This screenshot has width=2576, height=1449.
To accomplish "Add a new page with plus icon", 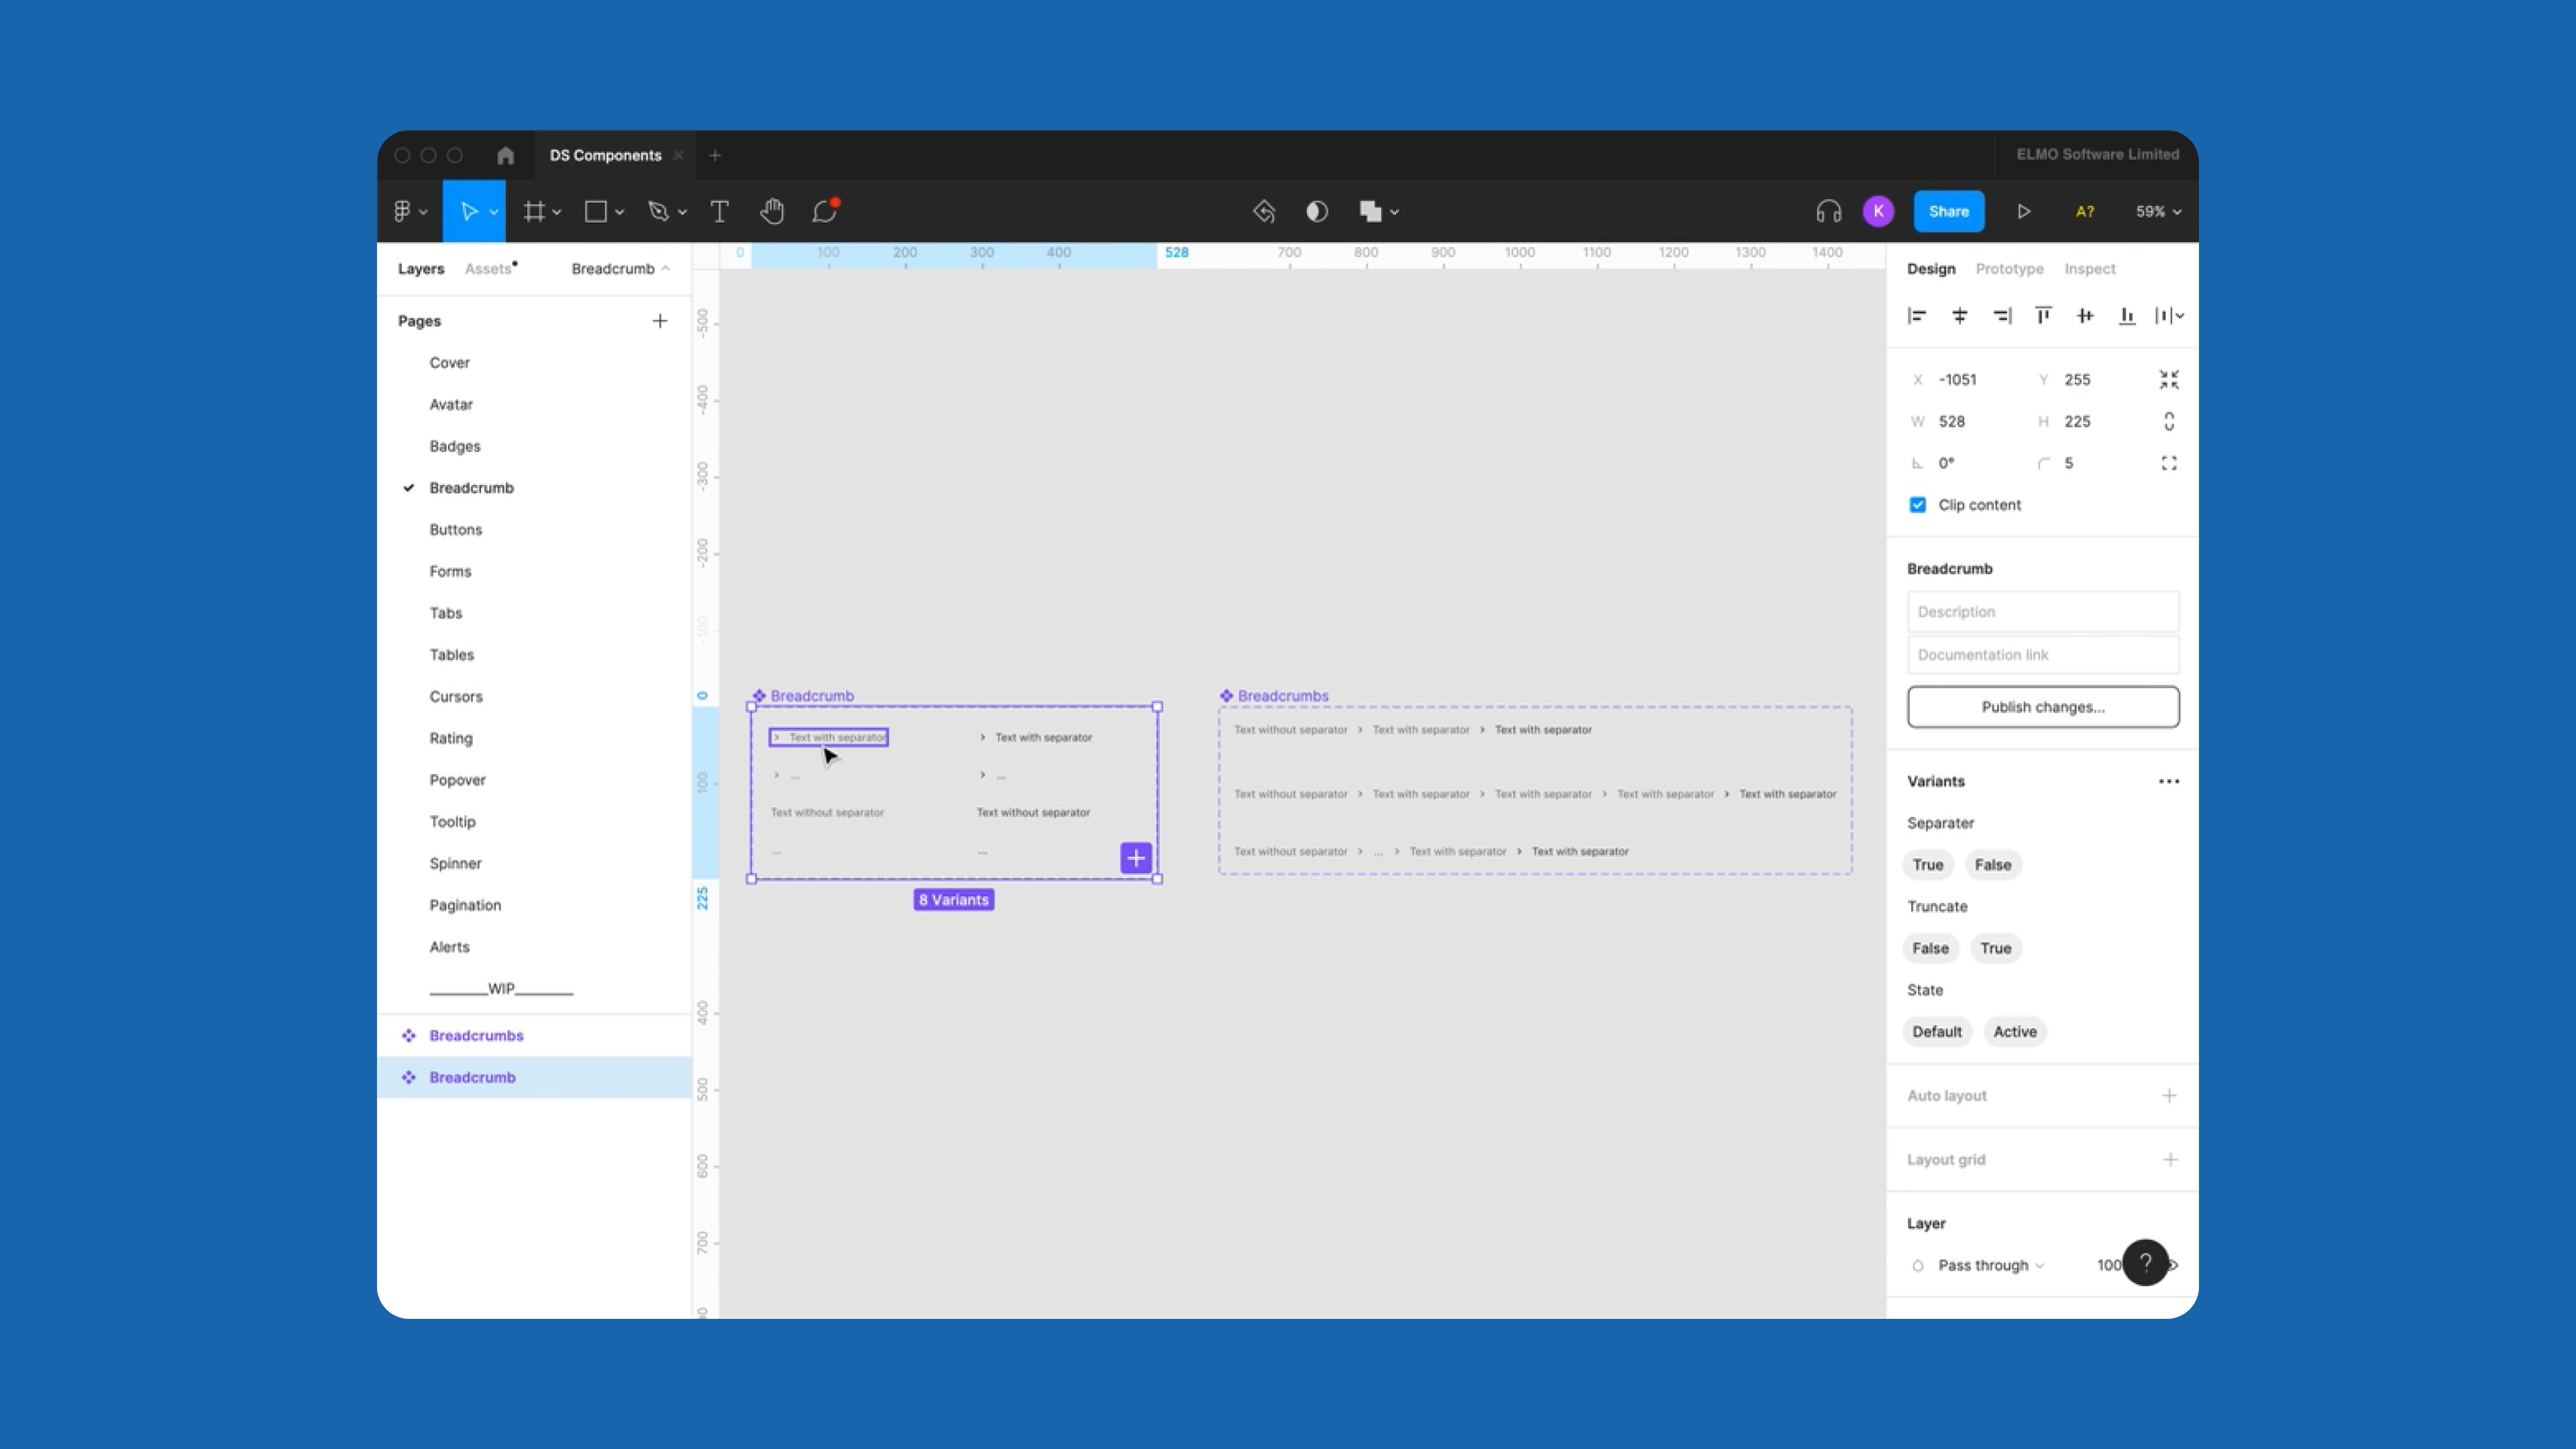I will point(660,321).
